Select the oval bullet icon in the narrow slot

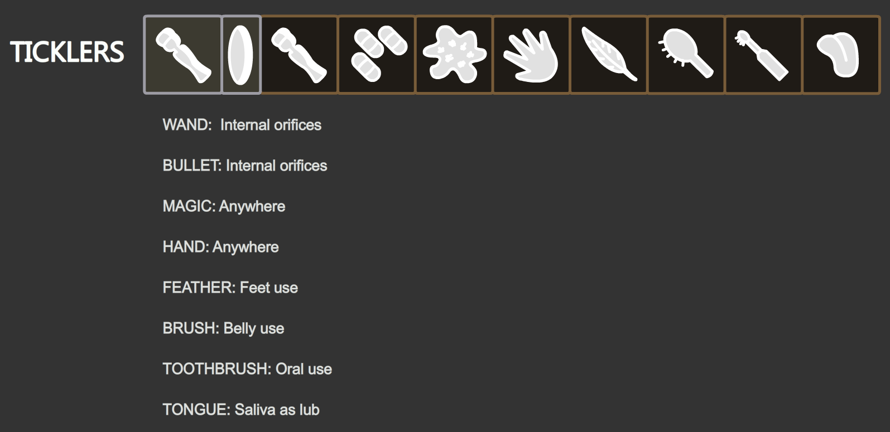tap(241, 55)
